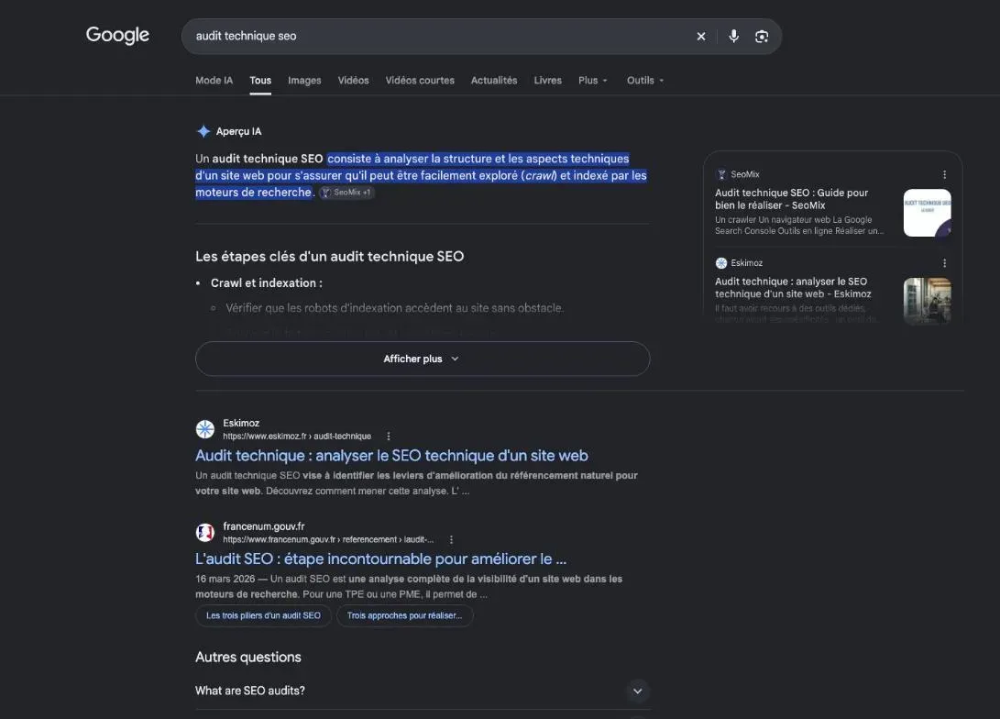Select the Tous tab
This screenshot has width=1000, height=719.
[260, 81]
